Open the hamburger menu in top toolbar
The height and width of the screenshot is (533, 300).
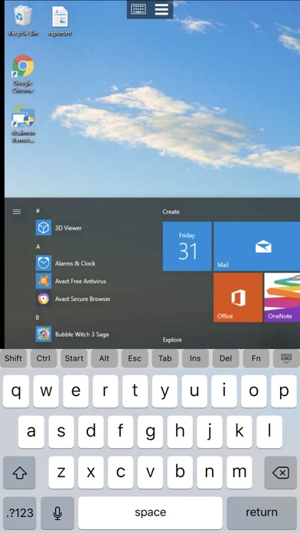[x=161, y=9]
